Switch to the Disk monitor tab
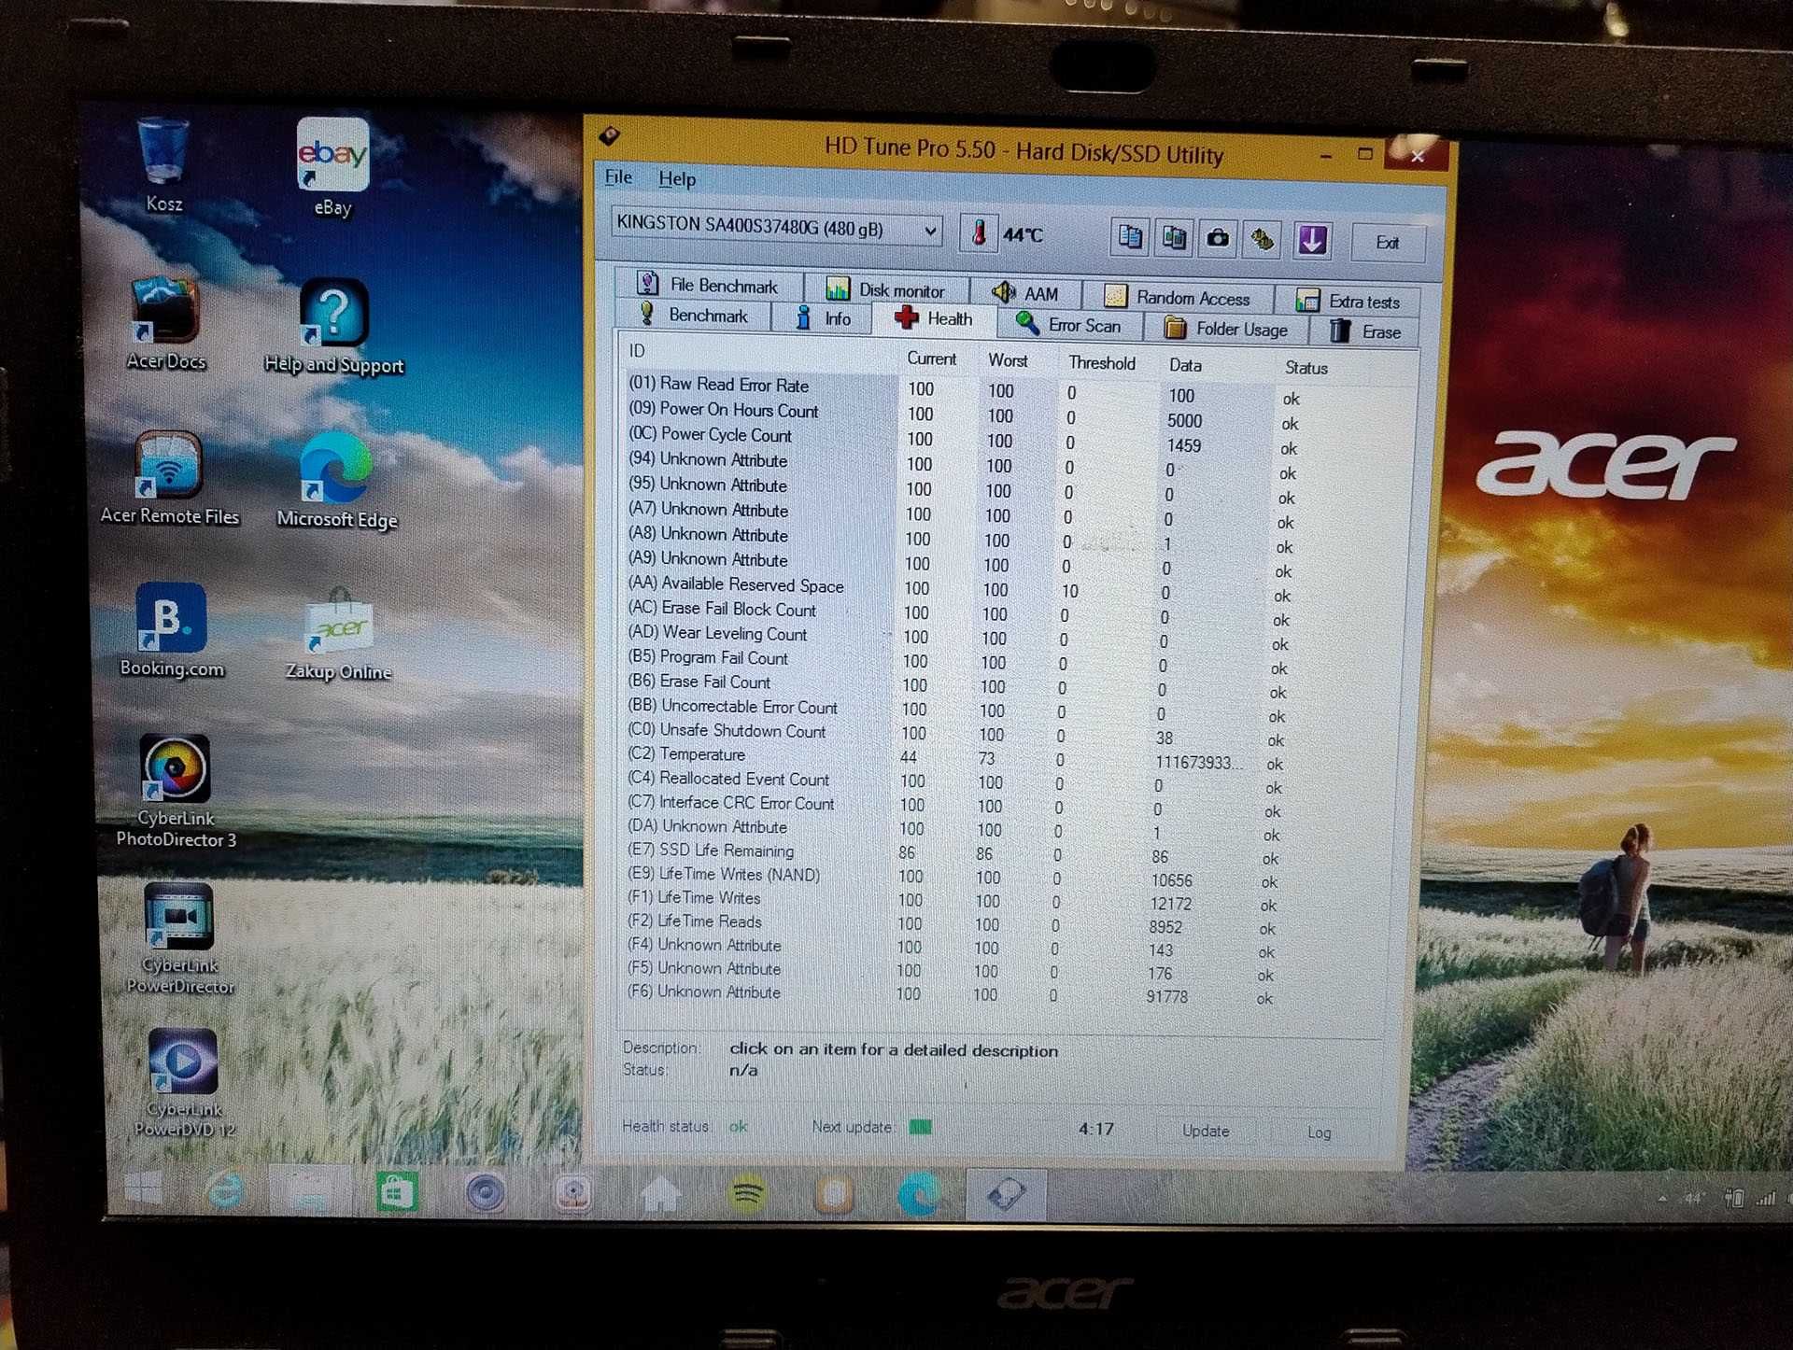Image resolution: width=1793 pixels, height=1350 pixels. [886, 288]
